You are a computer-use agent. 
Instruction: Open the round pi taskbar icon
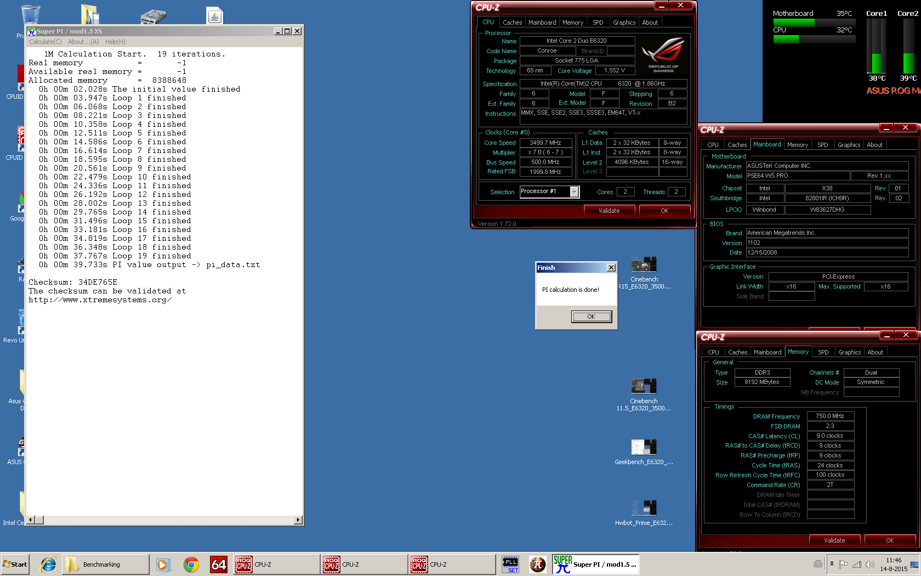click(538, 564)
